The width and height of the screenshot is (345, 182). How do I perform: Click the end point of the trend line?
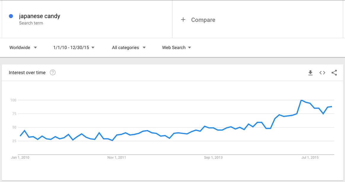(x=332, y=107)
